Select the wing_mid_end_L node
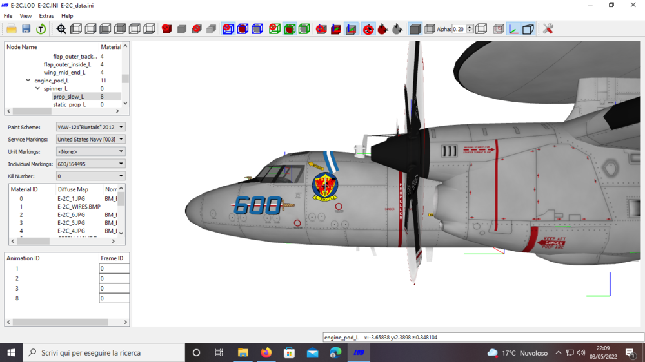The image size is (645, 362). [64, 73]
